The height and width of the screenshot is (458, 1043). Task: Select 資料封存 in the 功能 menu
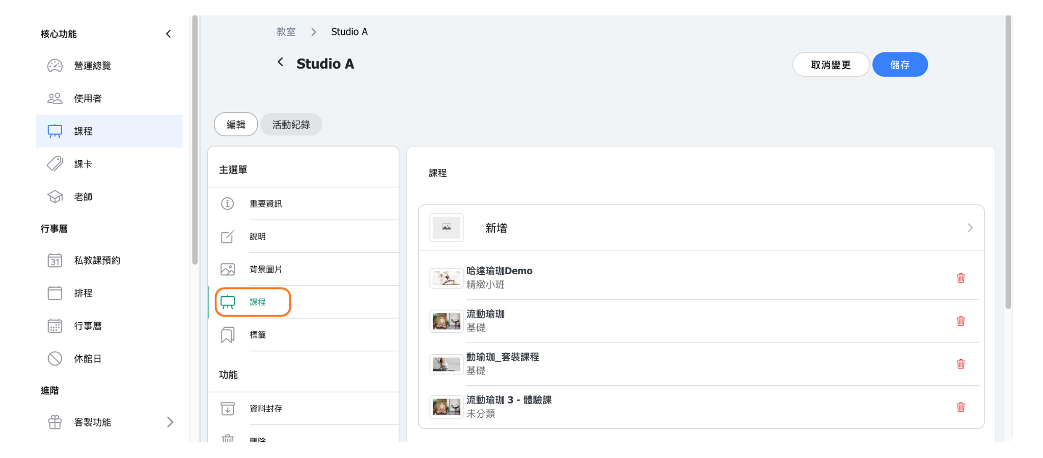pos(265,409)
